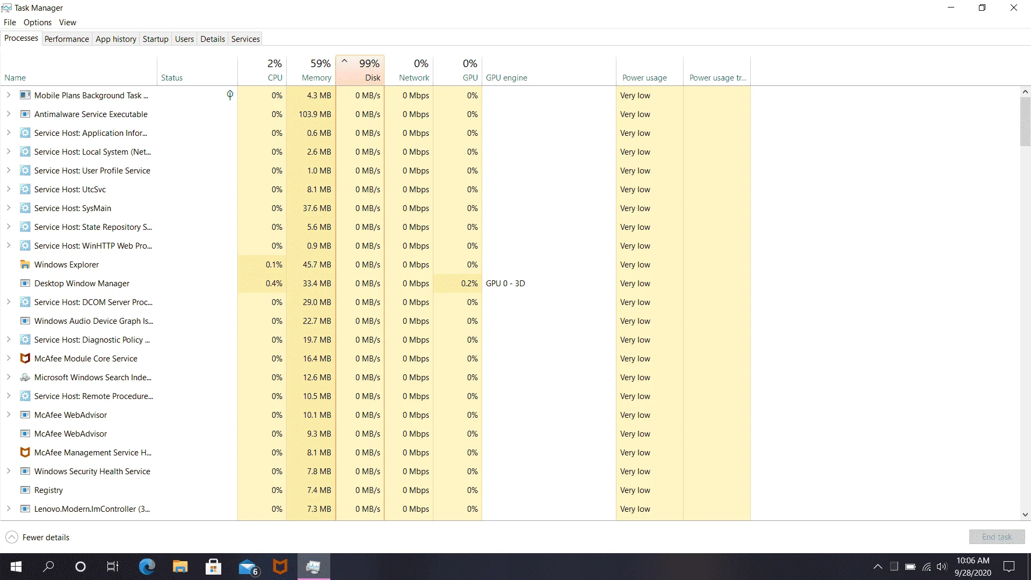This screenshot has width=1031, height=580.
Task: Open Cortana from the taskbar
Action: (81, 567)
